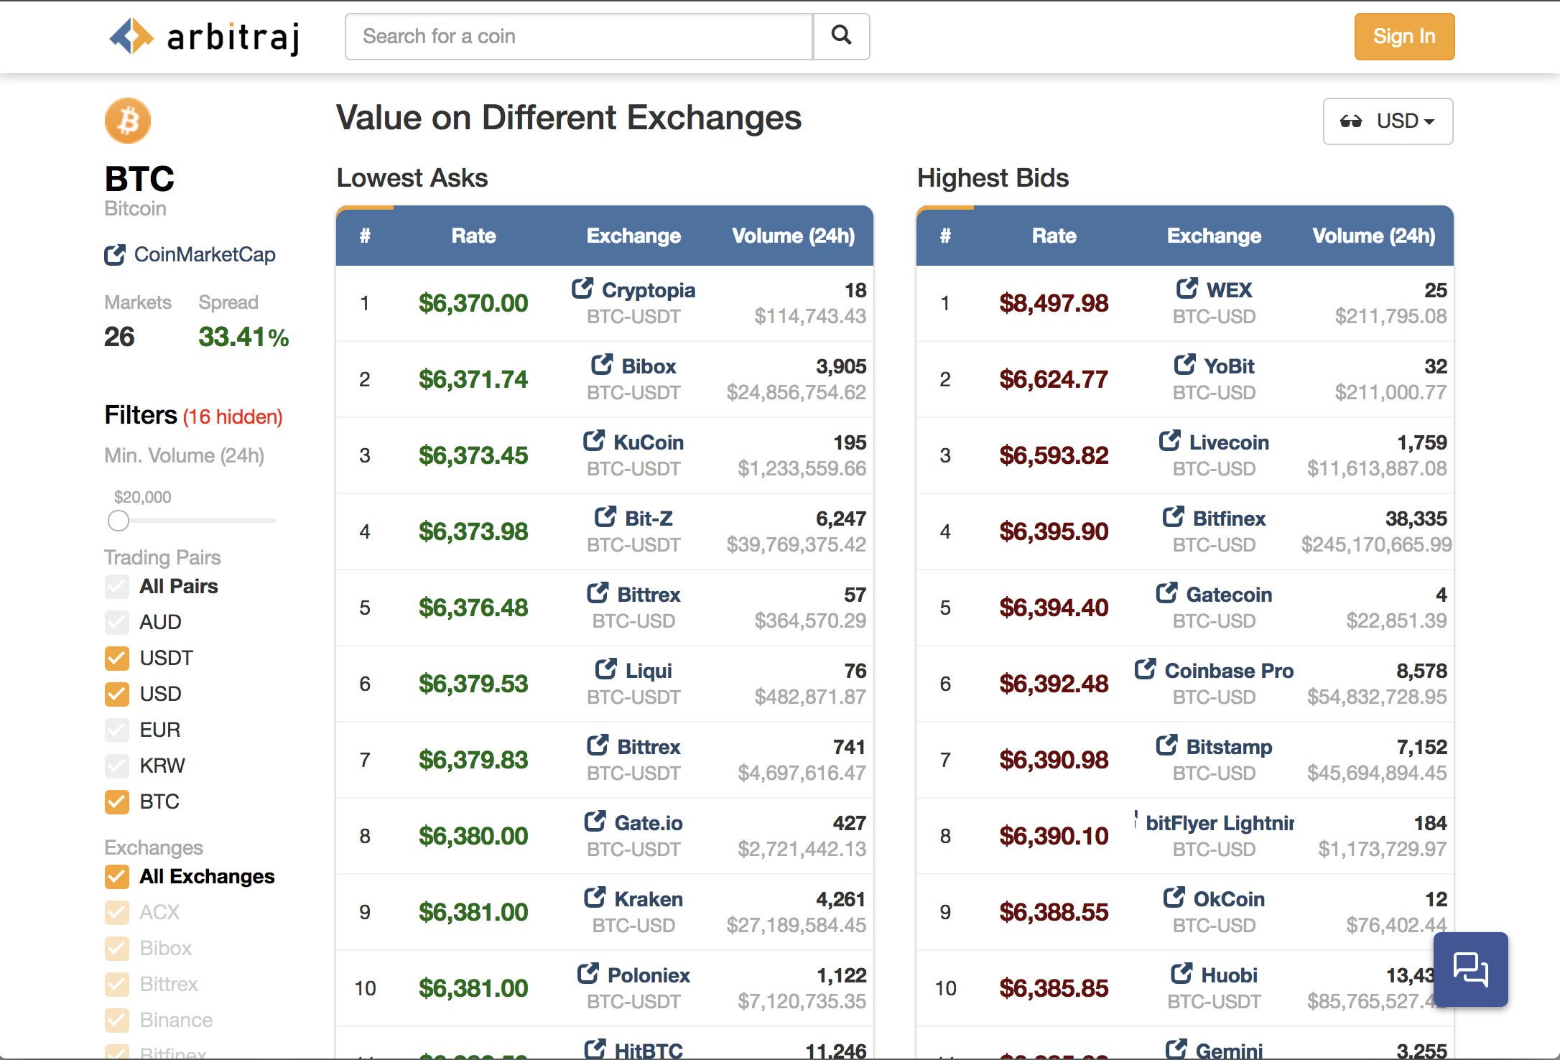Click the Lowest Asks section heading

tap(412, 177)
